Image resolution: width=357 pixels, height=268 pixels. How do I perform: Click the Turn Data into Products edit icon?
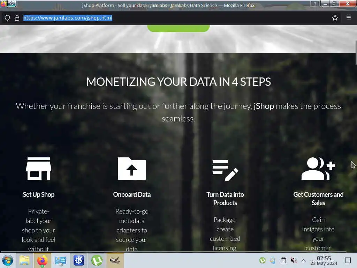(x=225, y=170)
